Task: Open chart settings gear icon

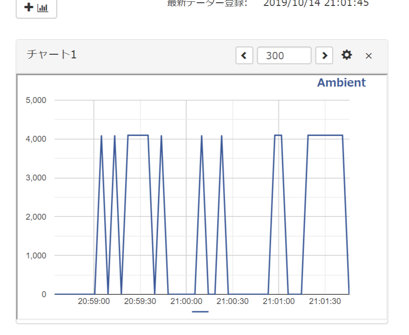Action: pos(347,55)
